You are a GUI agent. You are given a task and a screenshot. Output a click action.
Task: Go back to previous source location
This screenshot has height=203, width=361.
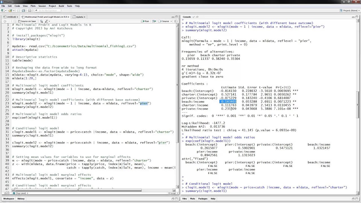5,21
